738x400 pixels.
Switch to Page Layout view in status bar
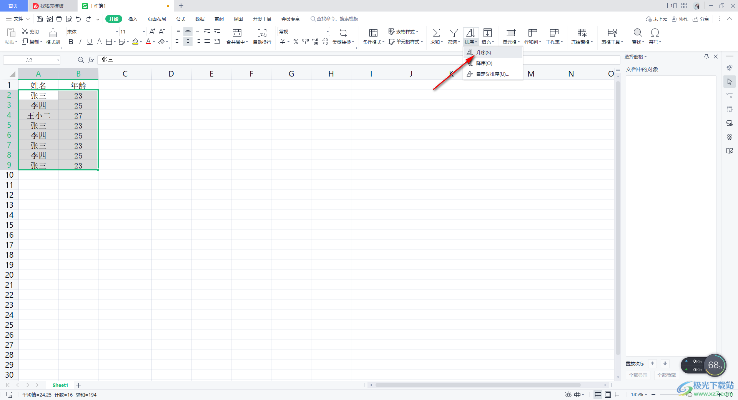[x=608, y=395]
